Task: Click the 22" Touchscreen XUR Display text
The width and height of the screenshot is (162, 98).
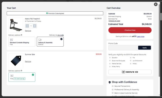Action: (x=33, y=21)
